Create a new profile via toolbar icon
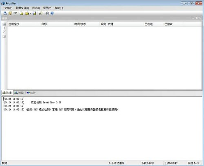Viewport: 204px width, 166px height. 21,13
